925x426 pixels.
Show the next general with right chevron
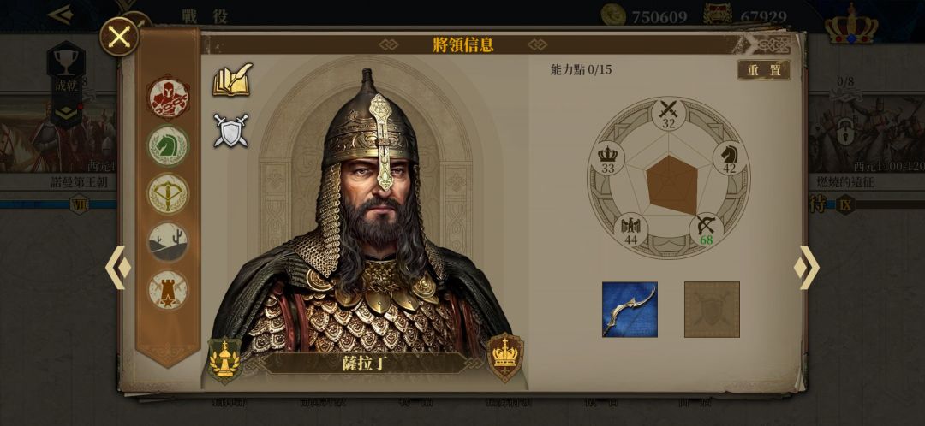807,268
